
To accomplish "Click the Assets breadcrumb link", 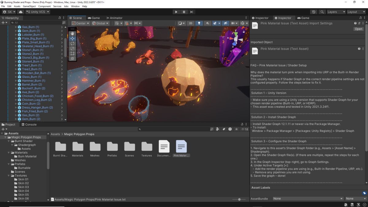I will [x=55, y=134].
